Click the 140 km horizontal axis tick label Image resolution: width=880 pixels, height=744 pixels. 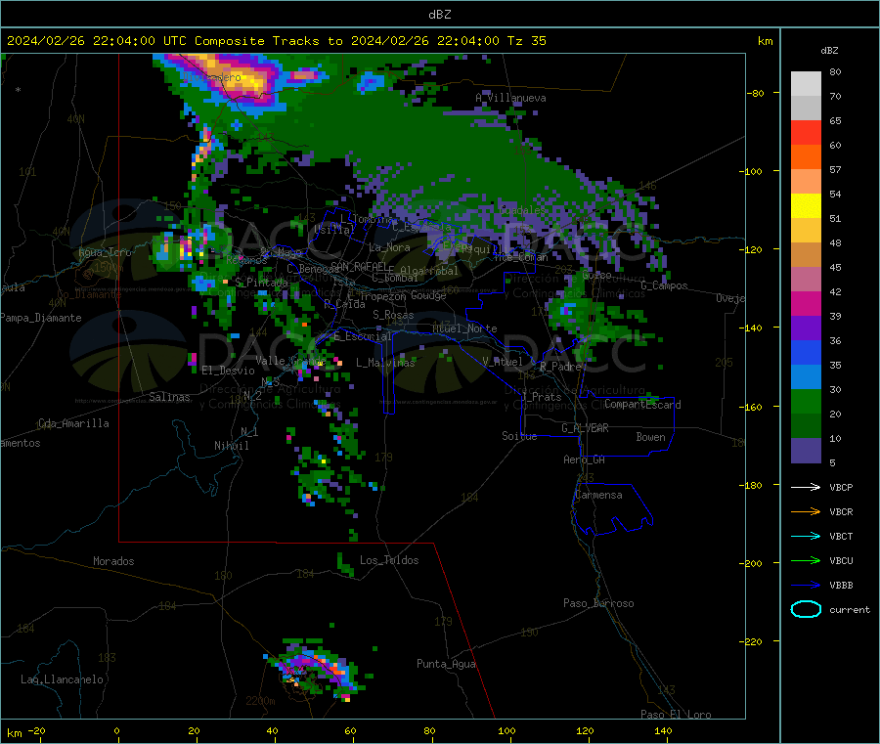pos(663,731)
